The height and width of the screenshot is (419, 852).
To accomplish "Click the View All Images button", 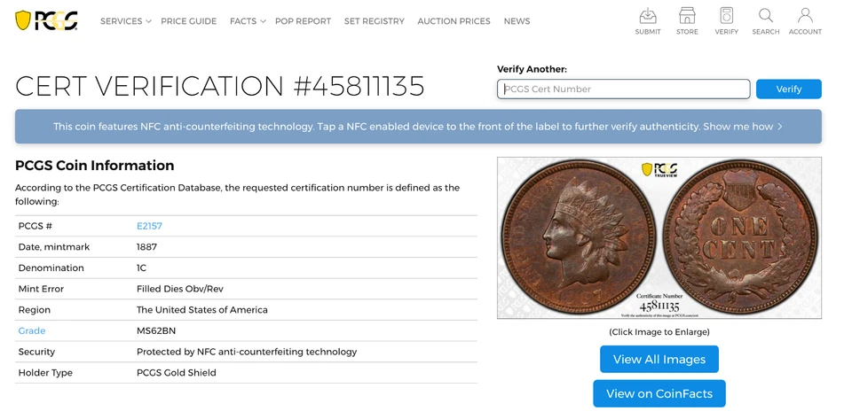I will (x=659, y=360).
